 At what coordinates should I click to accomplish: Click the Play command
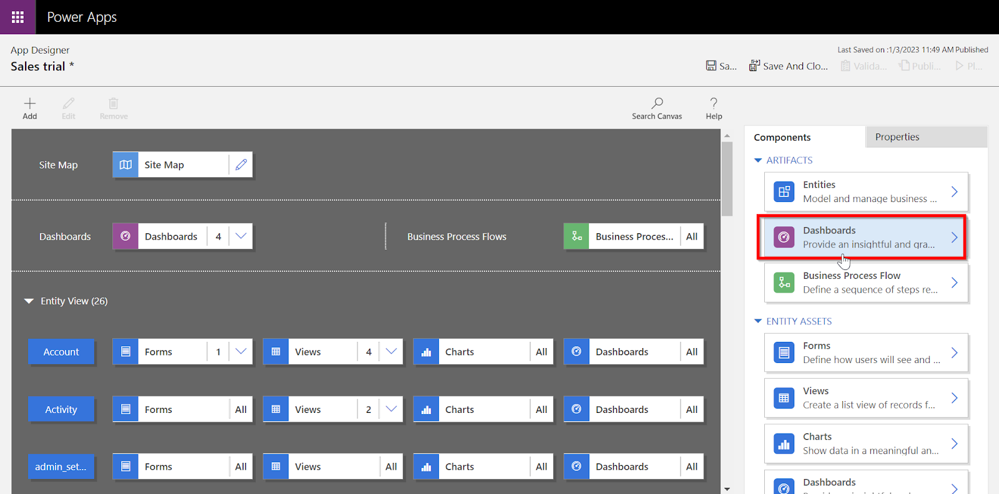pyautogui.click(x=968, y=65)
